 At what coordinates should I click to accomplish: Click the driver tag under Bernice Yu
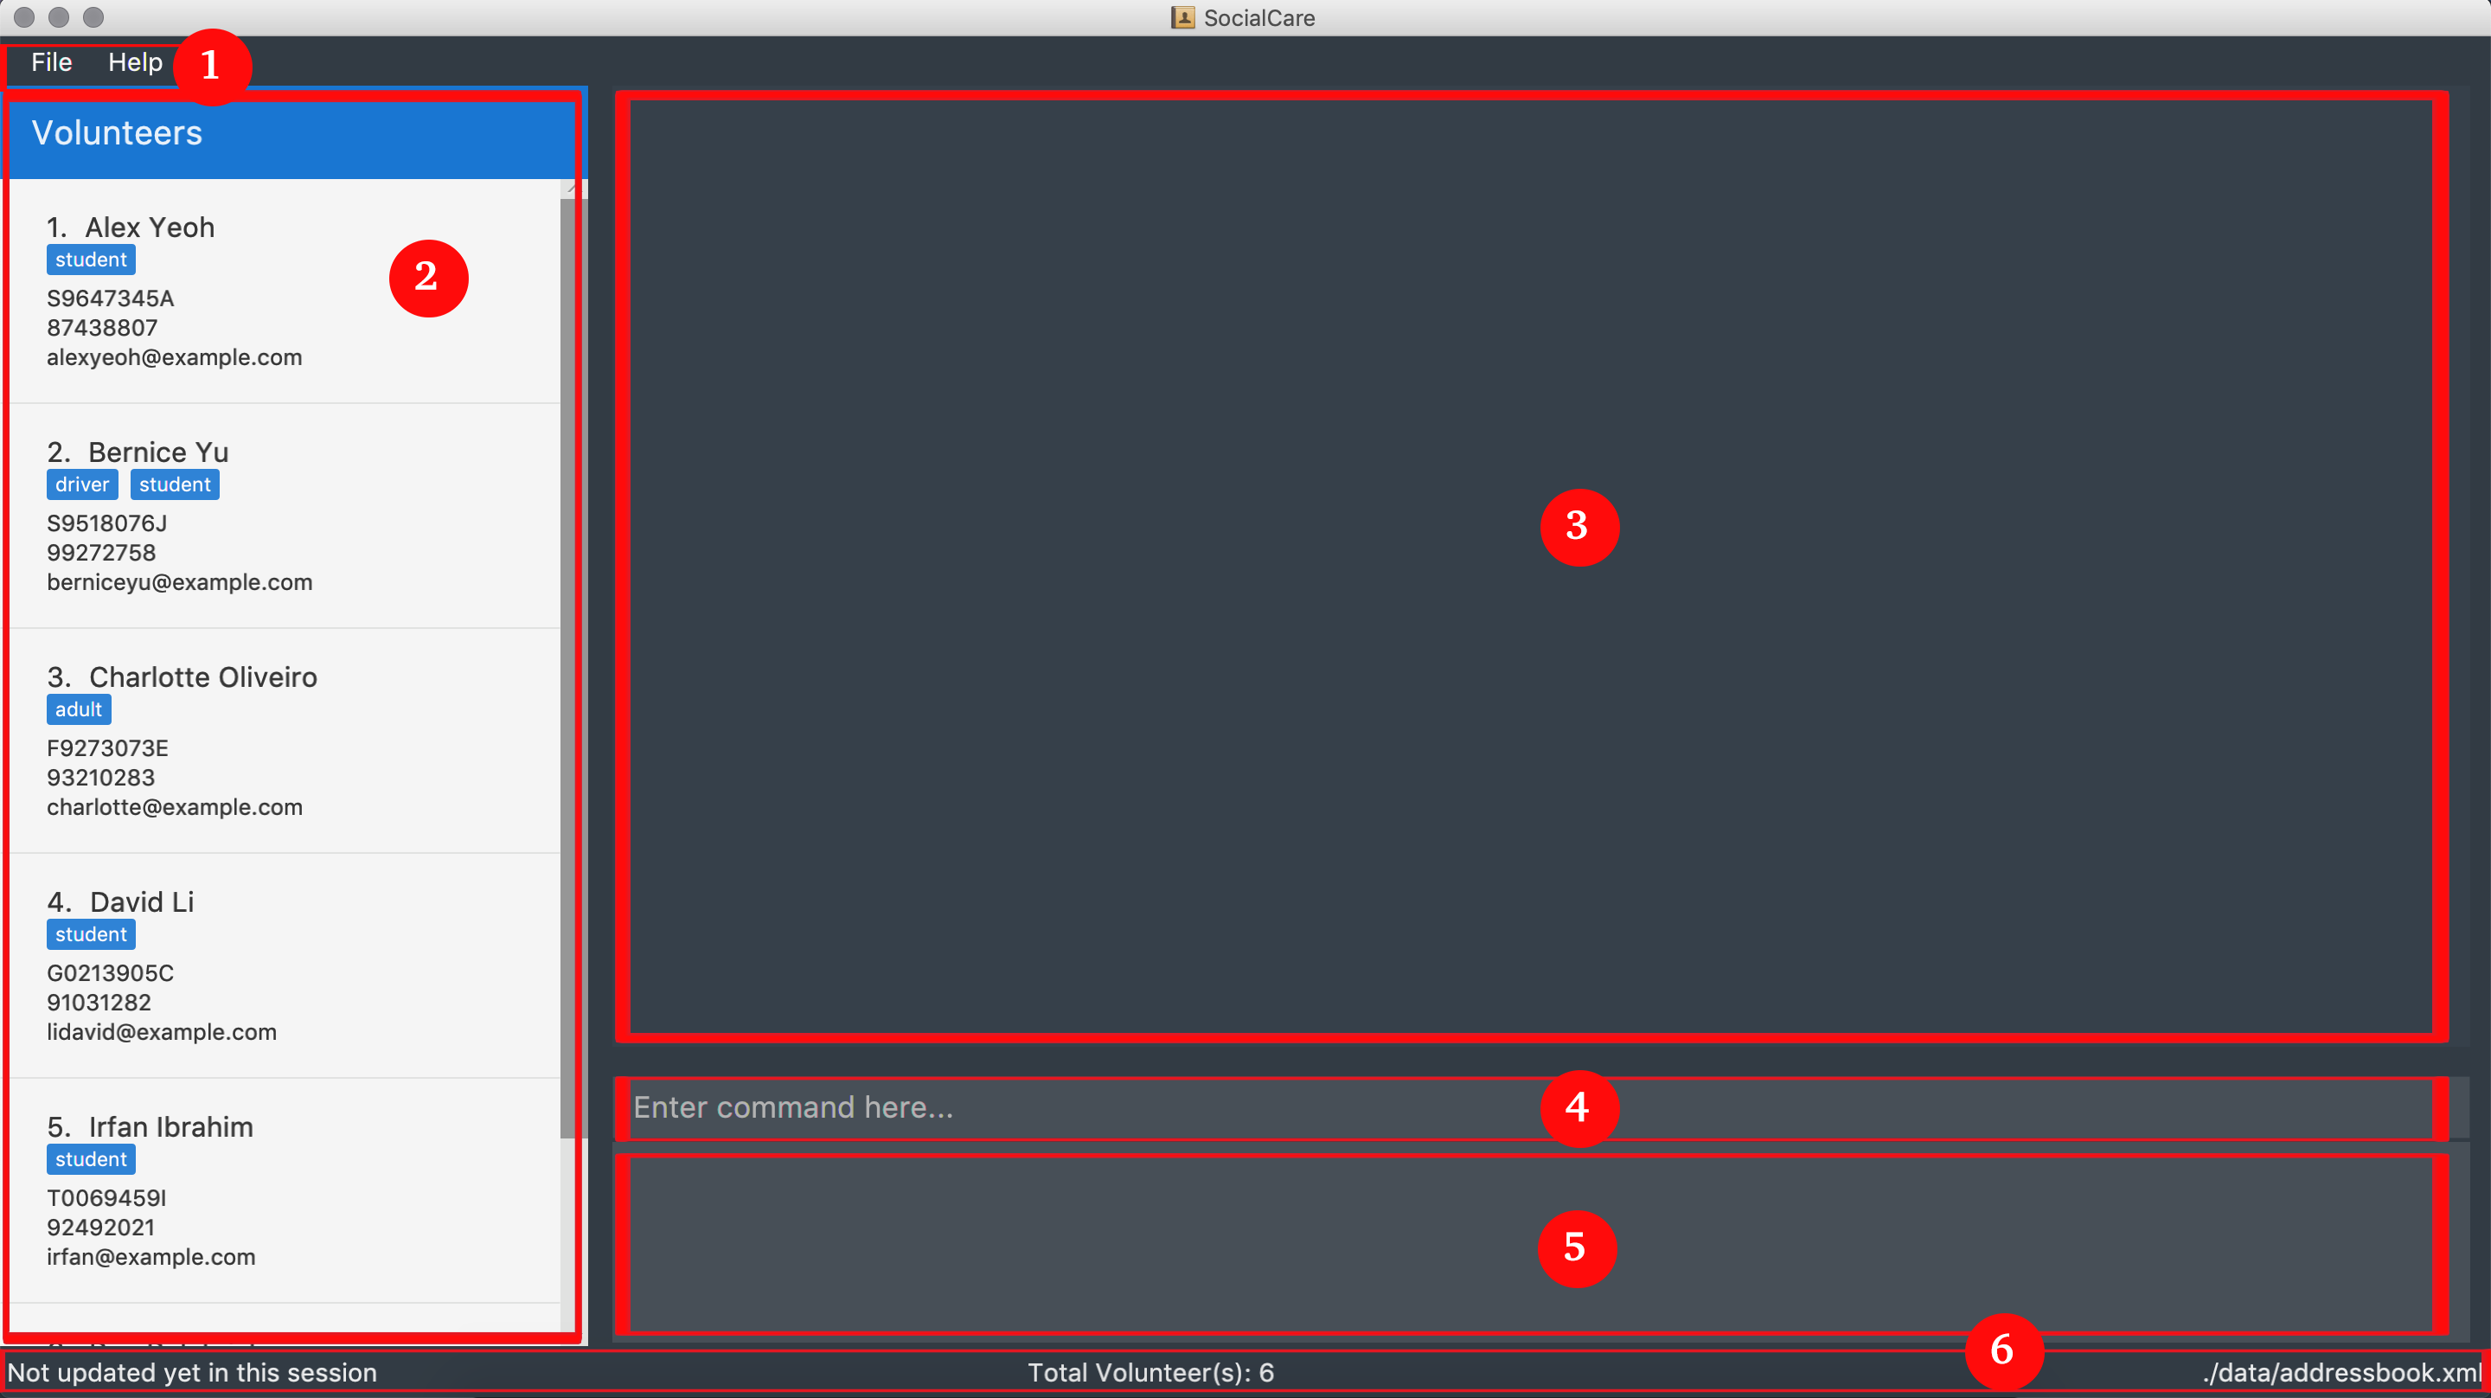coord(82,484)
